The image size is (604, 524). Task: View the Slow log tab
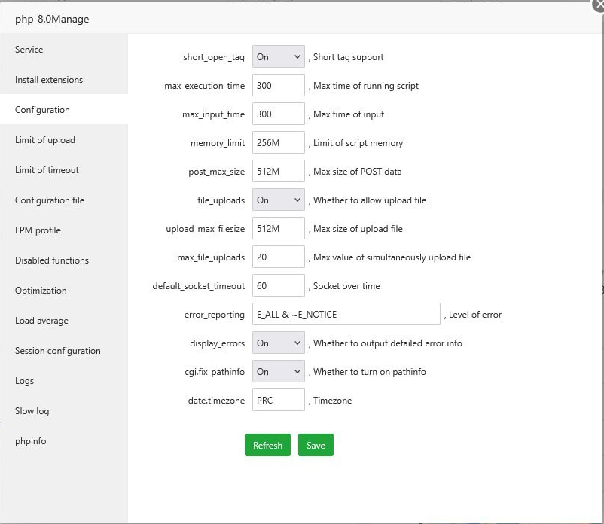[32, 411]
